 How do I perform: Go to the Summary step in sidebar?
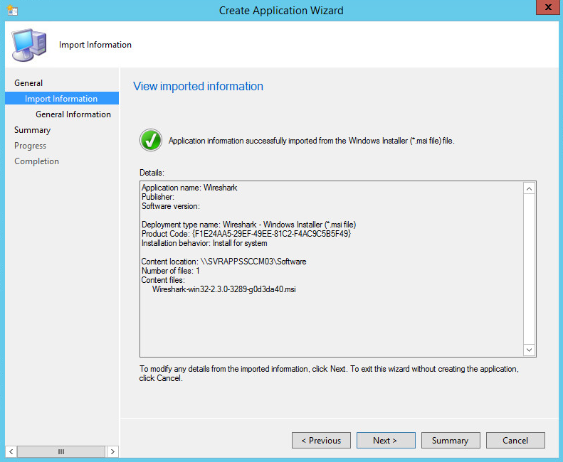(x=32, y=130)
